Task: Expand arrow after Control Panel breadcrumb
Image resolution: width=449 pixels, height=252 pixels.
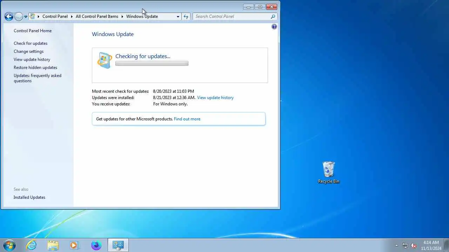Action: tap(72, 16)
